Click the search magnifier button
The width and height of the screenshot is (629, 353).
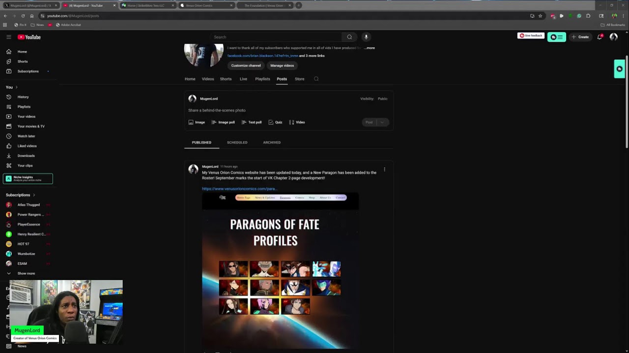tap(349, 37)
